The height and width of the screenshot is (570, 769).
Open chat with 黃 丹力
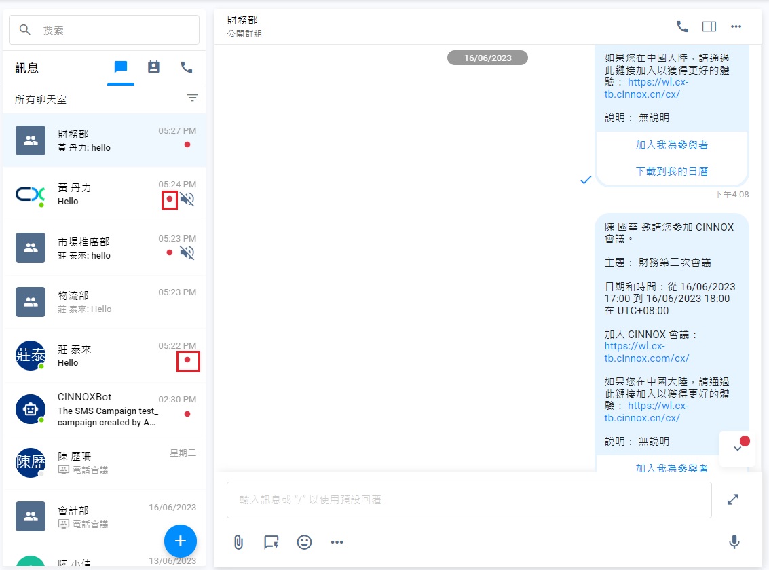point(104,194)
